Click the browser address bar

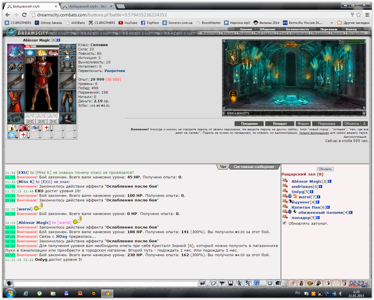[190, 15]
